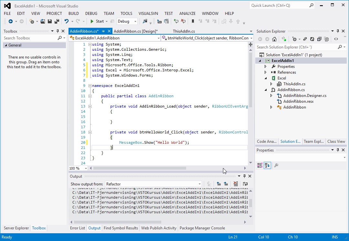Click the Comment out selected lines icon
349x241 pixels.
176,21
